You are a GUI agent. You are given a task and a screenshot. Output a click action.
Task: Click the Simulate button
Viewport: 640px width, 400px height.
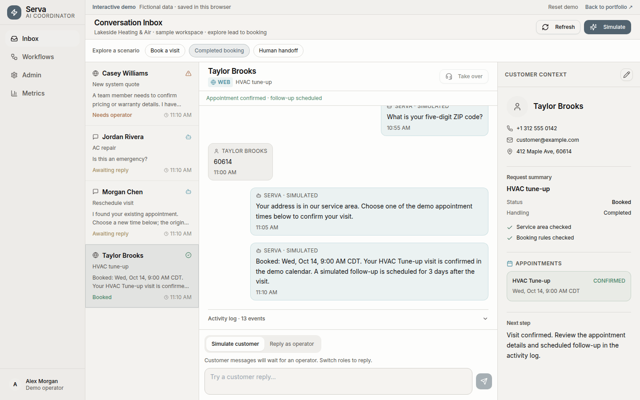coord(608,27)
